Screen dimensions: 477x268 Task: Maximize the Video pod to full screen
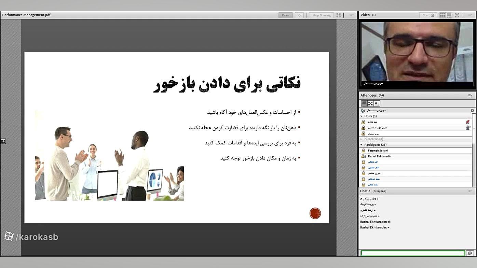(x=457, y=15)
